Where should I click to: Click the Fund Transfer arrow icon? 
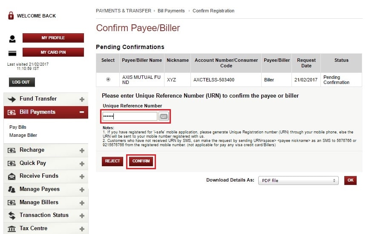[x=12, y=99]
